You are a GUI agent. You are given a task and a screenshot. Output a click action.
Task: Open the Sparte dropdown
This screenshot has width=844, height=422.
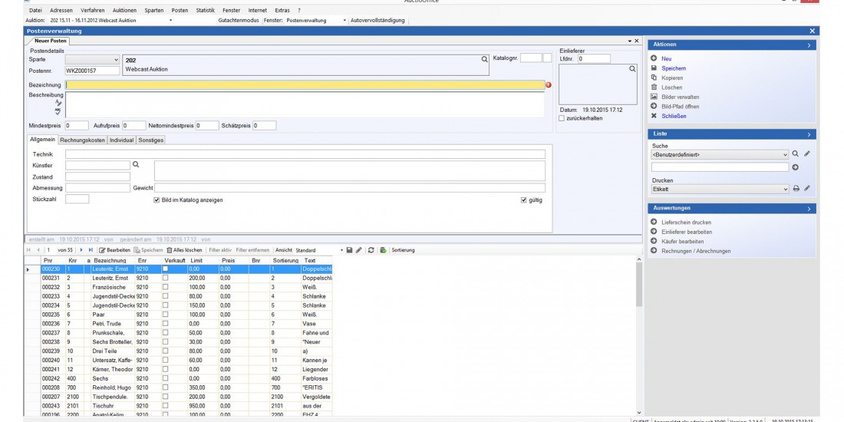[117, 60]
